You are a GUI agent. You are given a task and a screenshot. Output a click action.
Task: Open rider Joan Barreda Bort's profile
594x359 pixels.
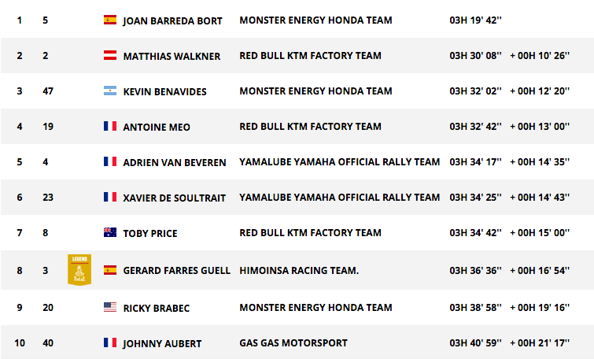click(172, 20)
